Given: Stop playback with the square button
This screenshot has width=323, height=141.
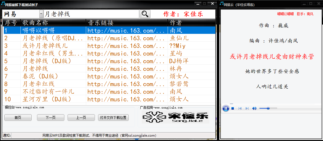Looking at the screenshot, I should pos(233,109).
